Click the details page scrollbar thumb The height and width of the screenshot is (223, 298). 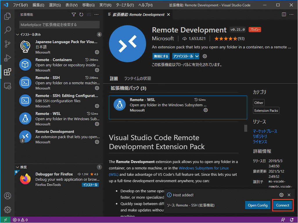(x=246, y=128)
